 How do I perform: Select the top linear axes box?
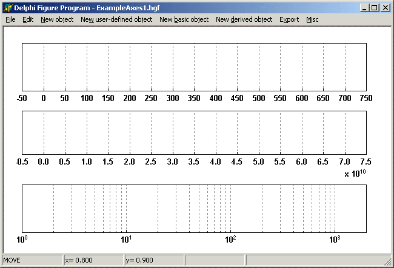194,67
